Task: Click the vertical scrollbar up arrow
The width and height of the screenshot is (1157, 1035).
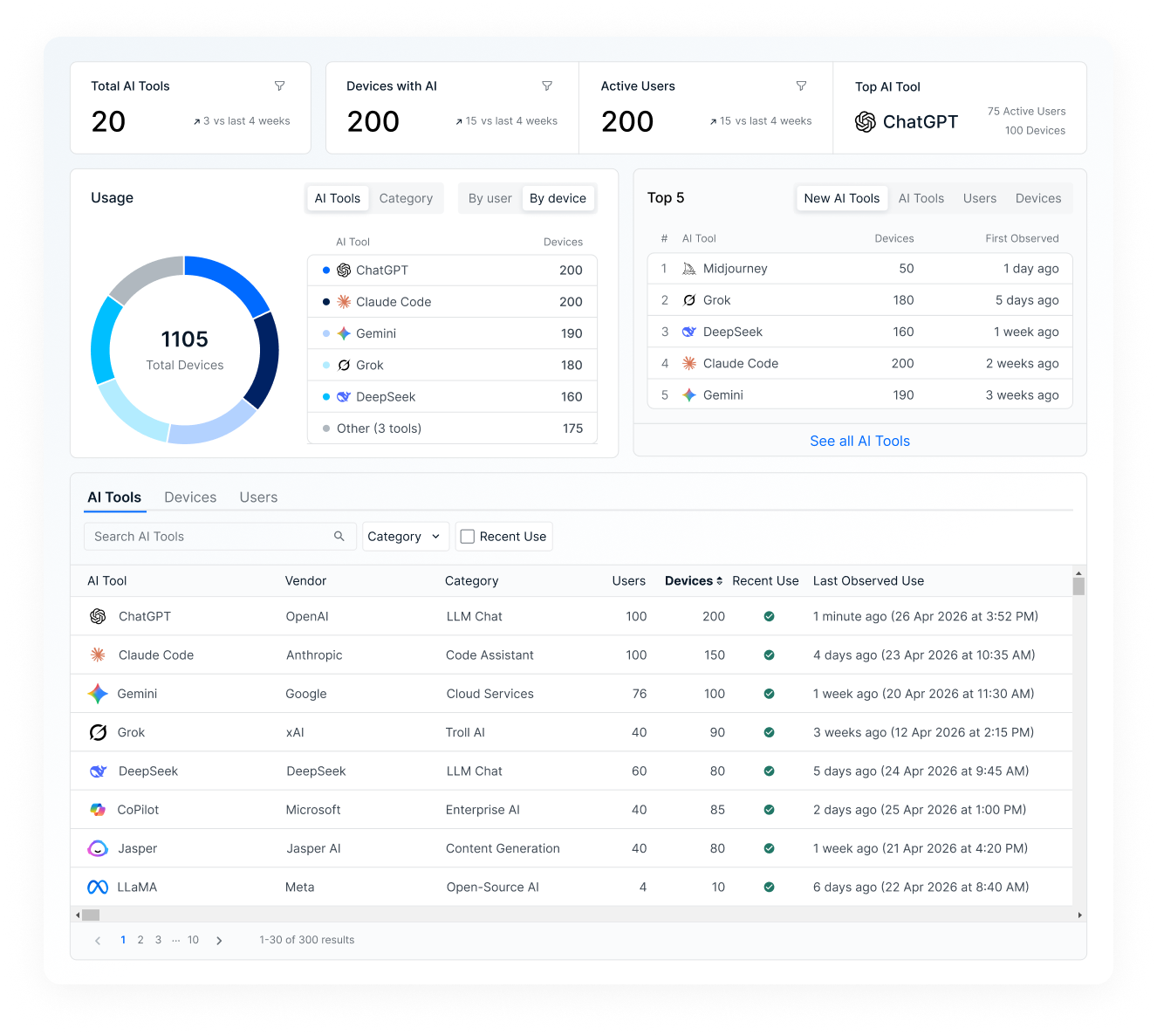Action: [1079, 573]
